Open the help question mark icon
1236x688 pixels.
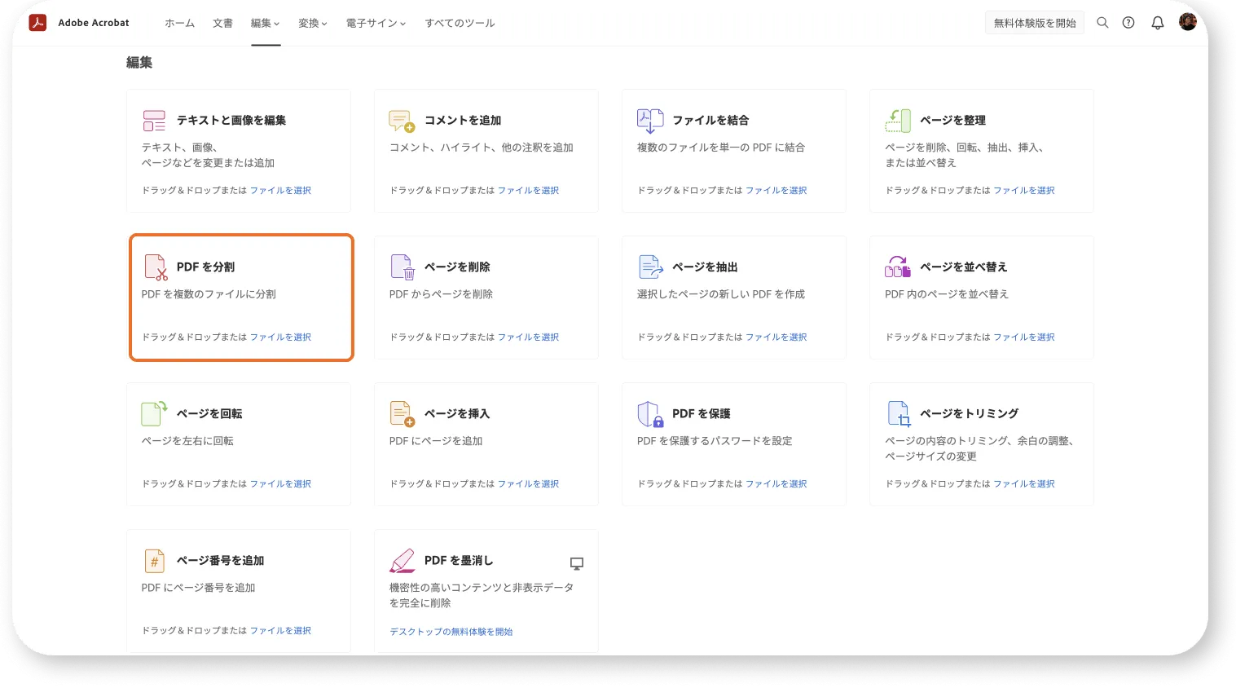[x=1128, y=23]
